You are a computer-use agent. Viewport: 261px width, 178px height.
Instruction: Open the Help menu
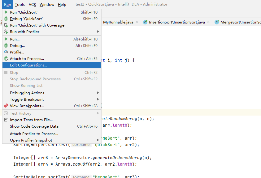pyautogui.click(x=62, y=5)
